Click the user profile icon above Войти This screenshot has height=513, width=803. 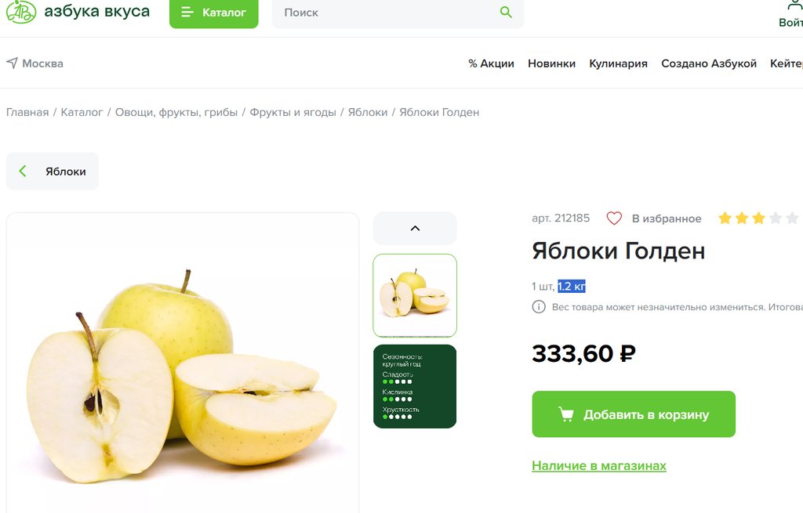pyautogui.click(x=794, y=5)
